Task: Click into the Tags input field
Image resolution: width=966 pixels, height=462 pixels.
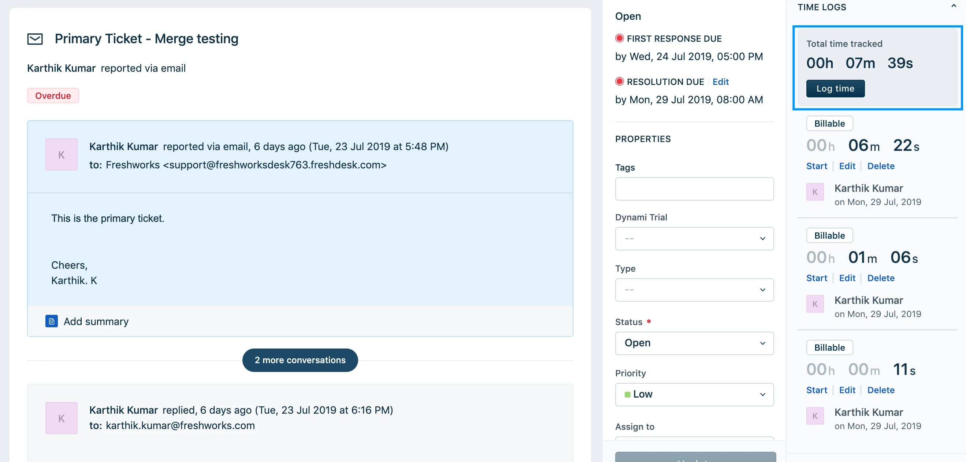Action: [x=694, y=189]
